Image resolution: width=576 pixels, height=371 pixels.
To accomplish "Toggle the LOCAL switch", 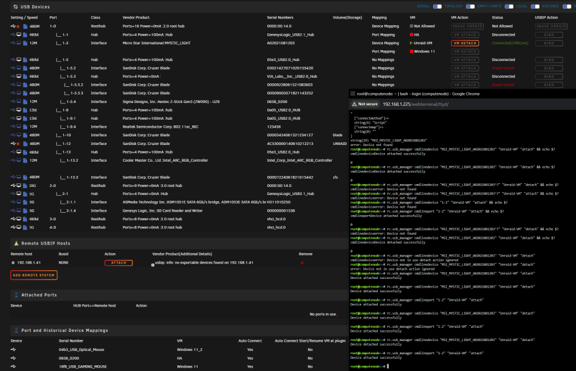I will pos(535,6).
